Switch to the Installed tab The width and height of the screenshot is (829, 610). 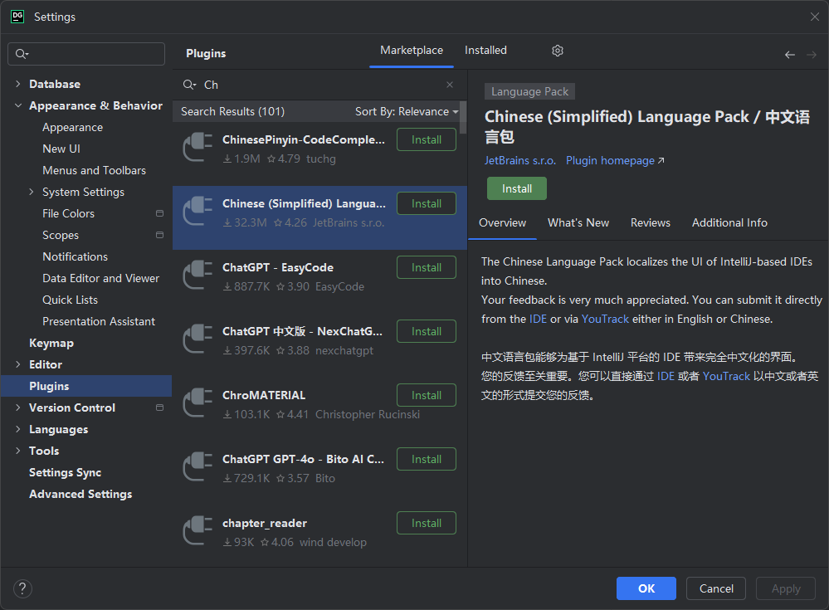(x=485, y=51)
